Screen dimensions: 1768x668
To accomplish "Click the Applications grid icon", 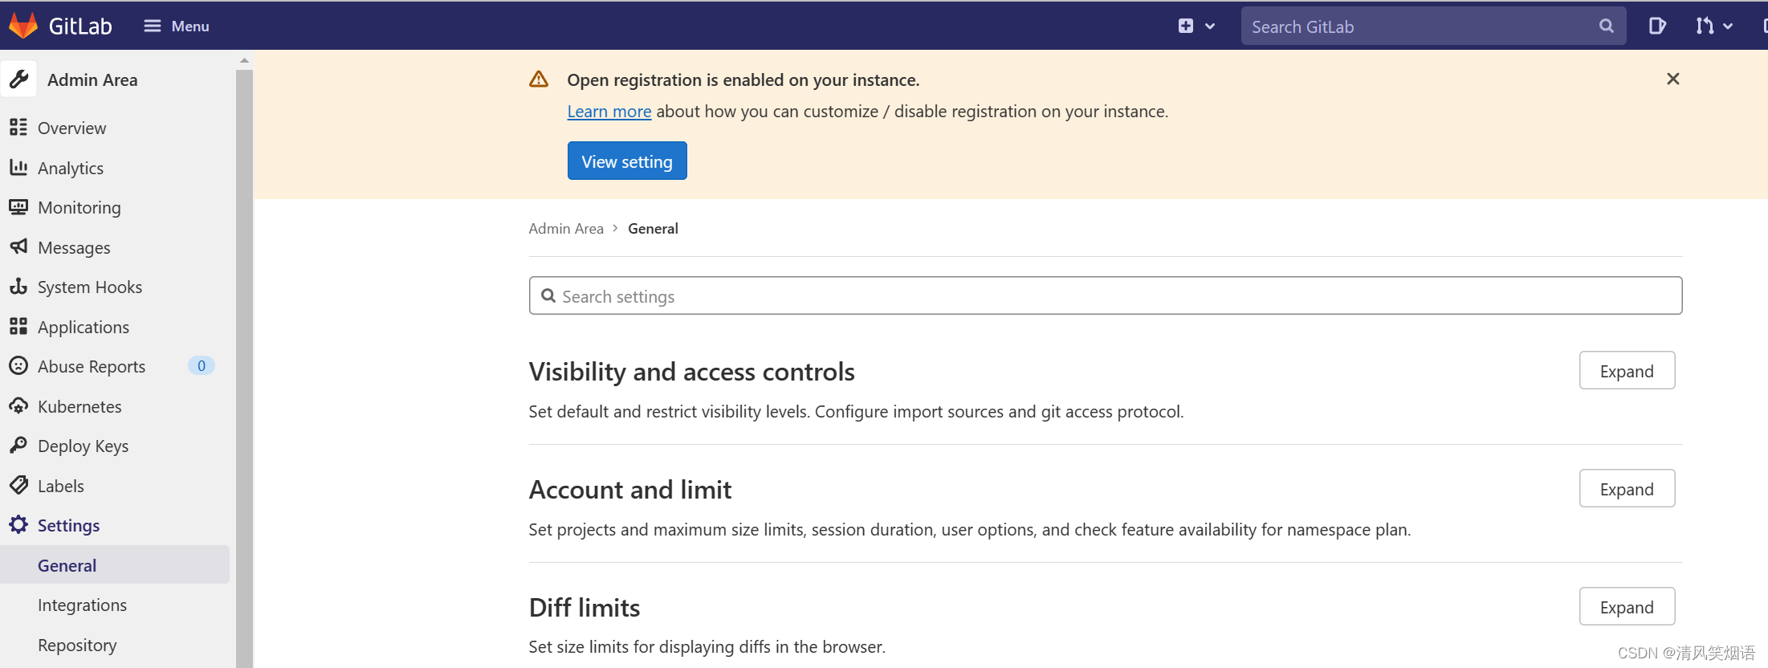I will point(18,326).
